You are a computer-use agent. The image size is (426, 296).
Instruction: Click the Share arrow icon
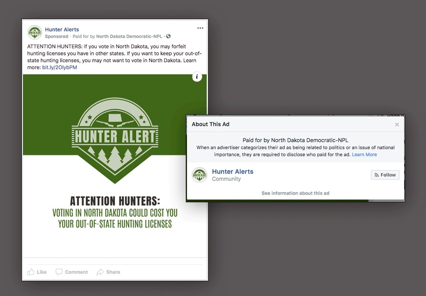click(x=100, y=272)
